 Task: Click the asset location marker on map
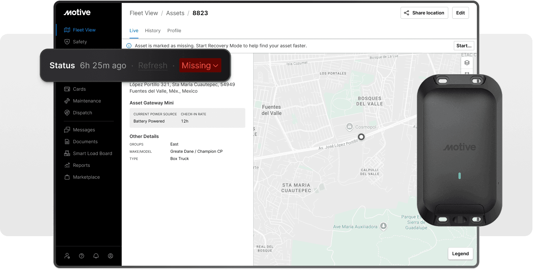361,137
